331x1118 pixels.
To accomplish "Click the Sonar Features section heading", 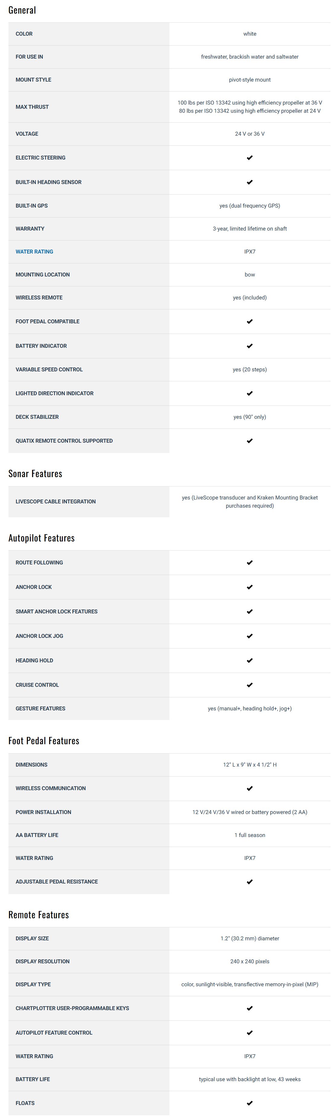I will (35, 473).
